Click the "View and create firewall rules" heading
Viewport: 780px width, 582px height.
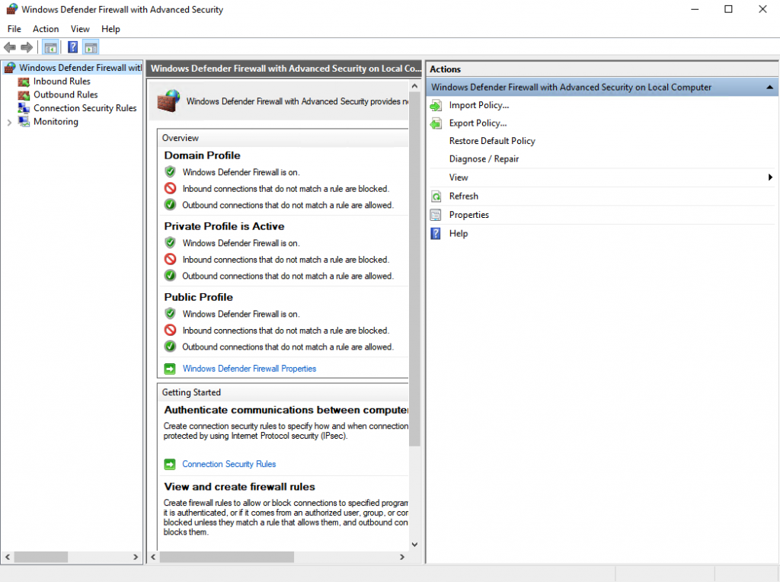240,487
